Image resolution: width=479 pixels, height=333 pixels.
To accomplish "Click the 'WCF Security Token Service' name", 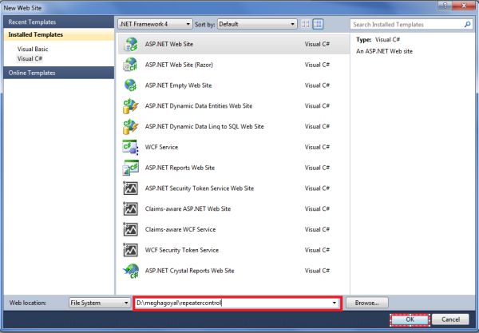I will coord(182,250).
